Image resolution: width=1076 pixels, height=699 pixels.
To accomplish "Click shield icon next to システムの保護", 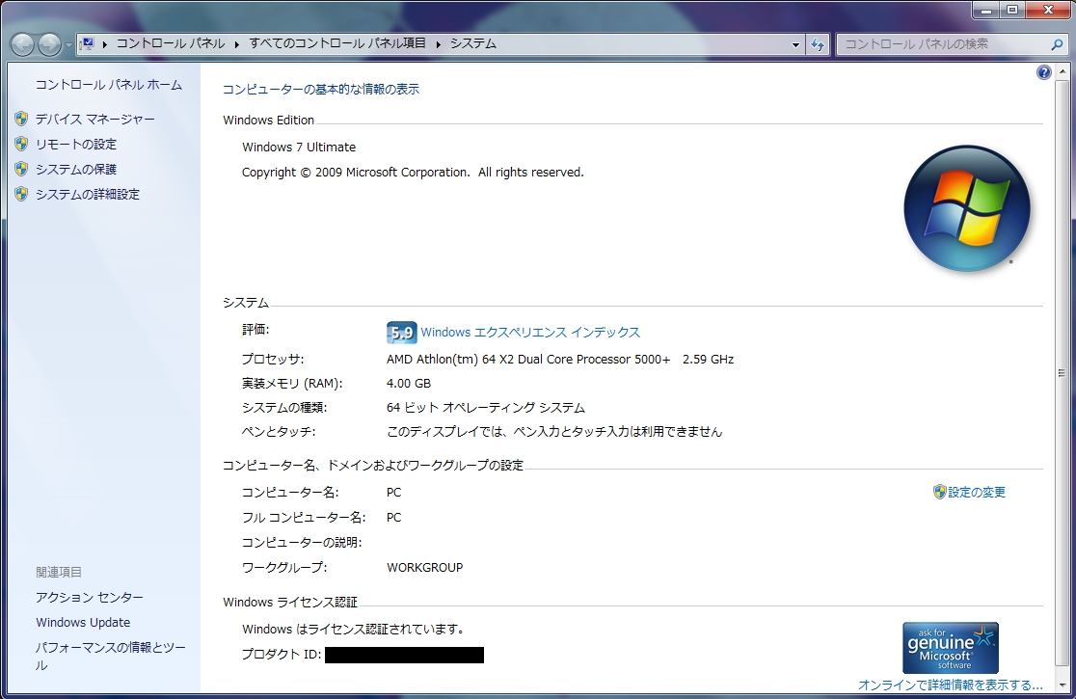I will tap(21, 168).
